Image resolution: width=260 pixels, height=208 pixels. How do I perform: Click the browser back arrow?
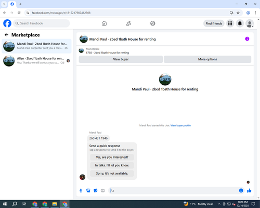[5, 13]
